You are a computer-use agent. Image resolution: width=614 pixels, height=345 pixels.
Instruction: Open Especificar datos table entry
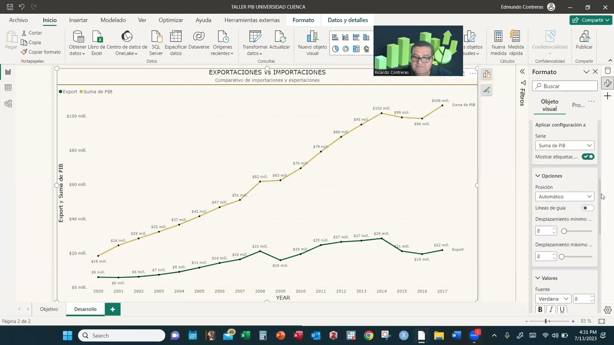tap(176, 43)
